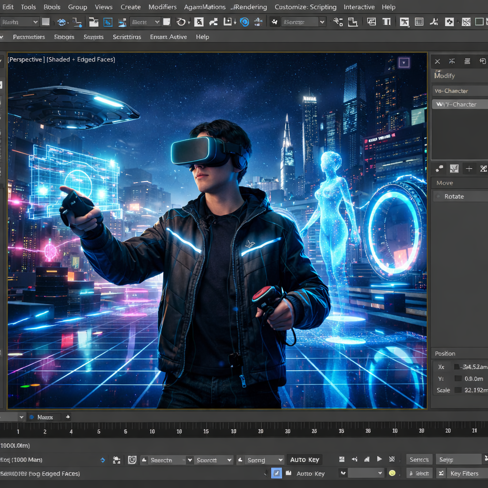Click the highlighted blue pencil icon in the status bar

tap(276, 473)
